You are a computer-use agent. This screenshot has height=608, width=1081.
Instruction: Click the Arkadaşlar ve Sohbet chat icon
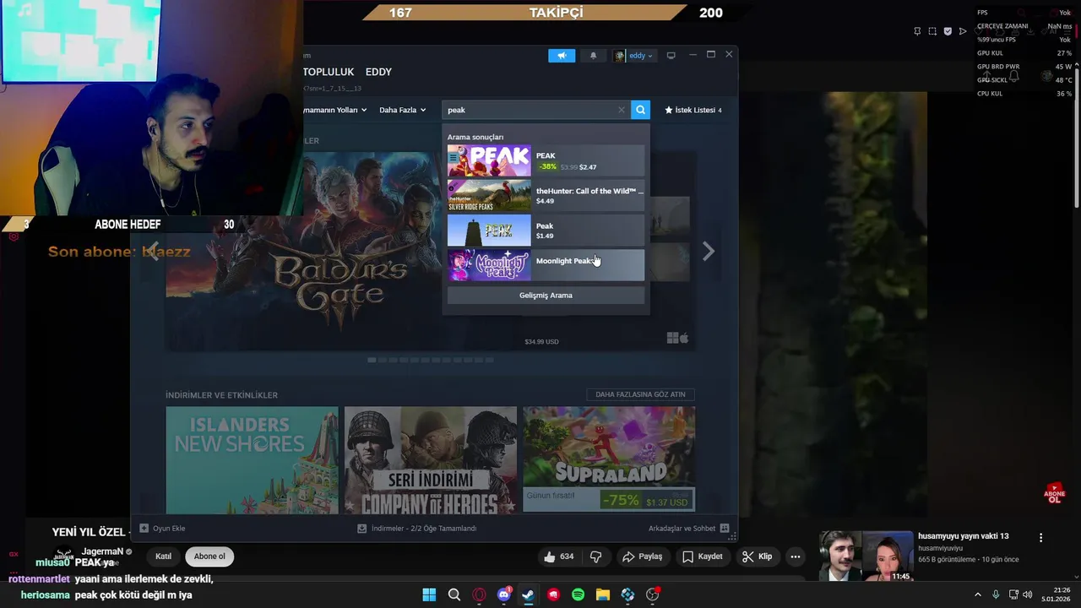[725, 529]
